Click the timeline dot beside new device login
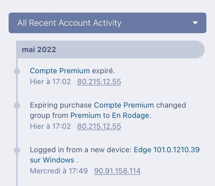Screen dimensions: 215x186 coord(17,150)
